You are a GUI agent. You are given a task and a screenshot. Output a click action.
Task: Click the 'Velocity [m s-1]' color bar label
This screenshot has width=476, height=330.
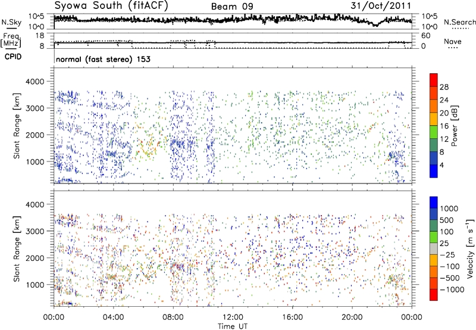click(x=470, y=248)
